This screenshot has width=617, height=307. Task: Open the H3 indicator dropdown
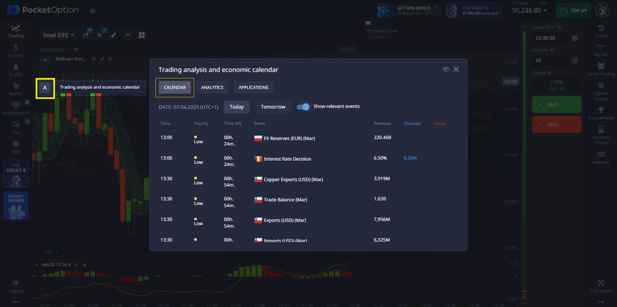51,251
